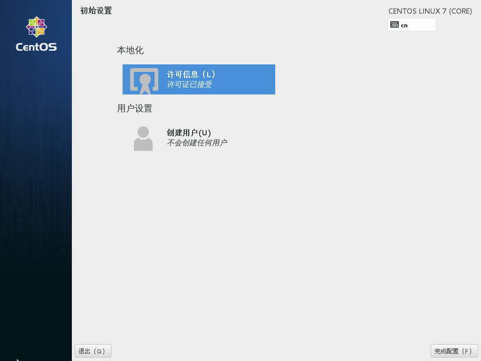Image resolution: width=481 pixels, height=361 pixels.
Task: Click the license certificate icon
Action: (x=144, y=80)
